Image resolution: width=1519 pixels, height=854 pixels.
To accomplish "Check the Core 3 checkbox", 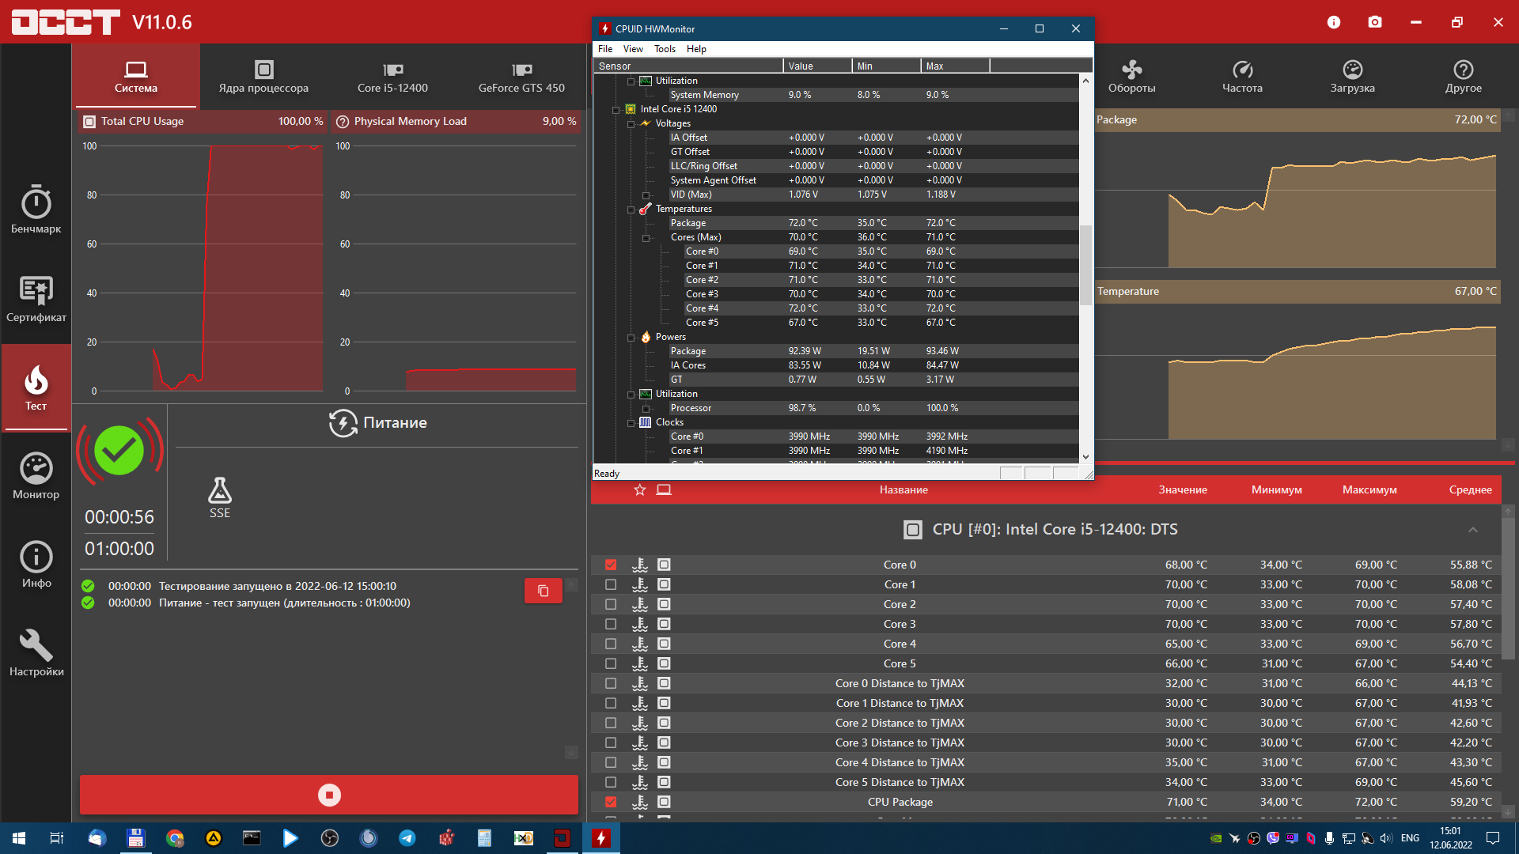I will [x=611, y=624].
